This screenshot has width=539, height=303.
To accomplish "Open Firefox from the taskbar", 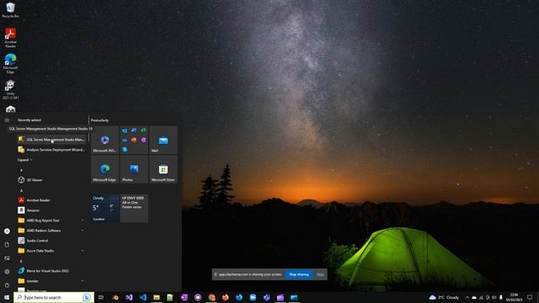I will [225, 297].
